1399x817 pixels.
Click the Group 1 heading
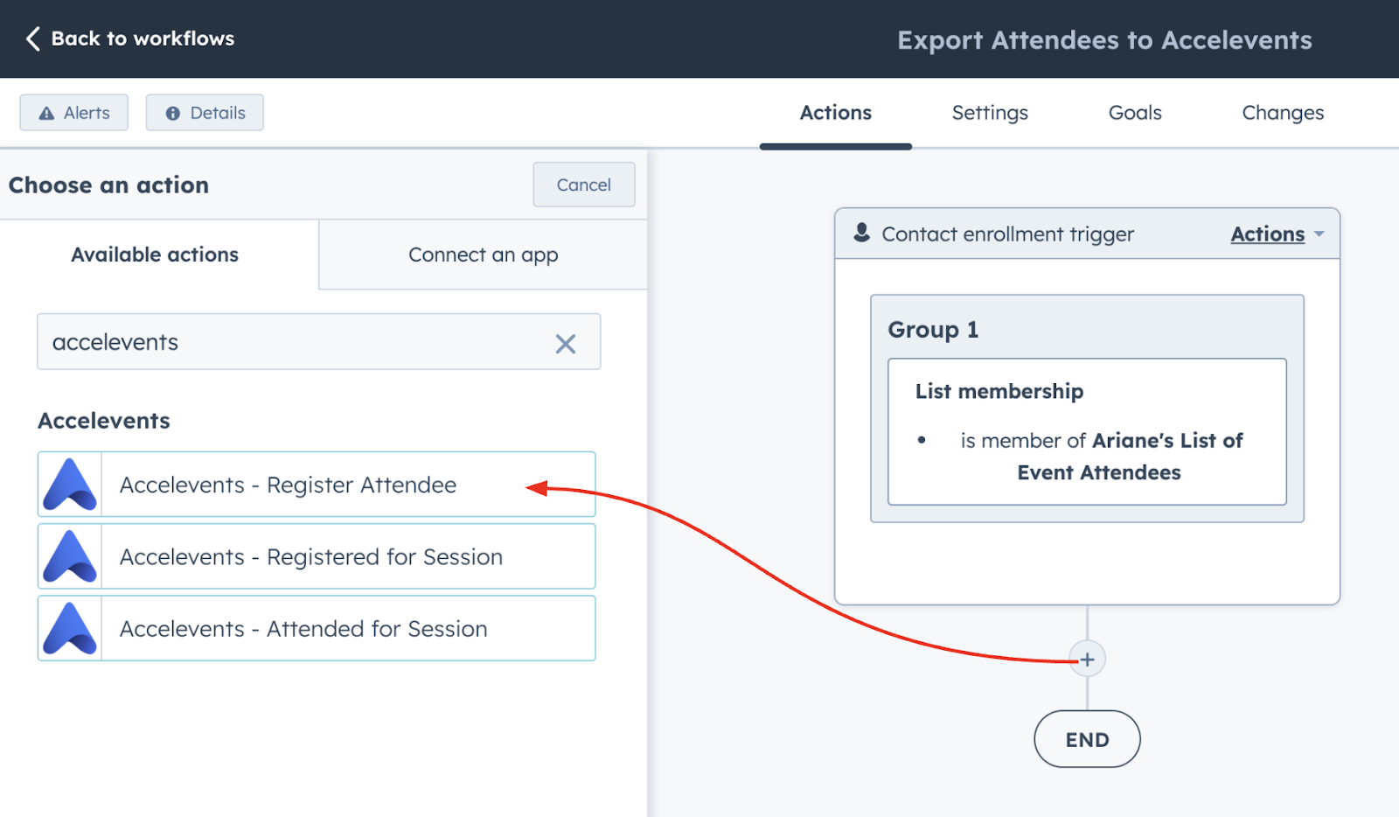click(x=933, y=330)
